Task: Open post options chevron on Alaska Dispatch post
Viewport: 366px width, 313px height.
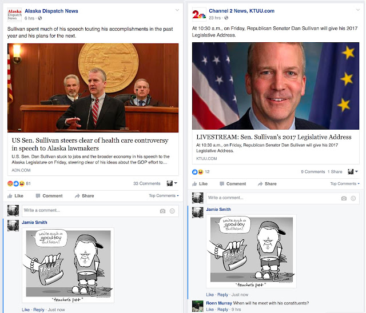Action: pos(177,10)
